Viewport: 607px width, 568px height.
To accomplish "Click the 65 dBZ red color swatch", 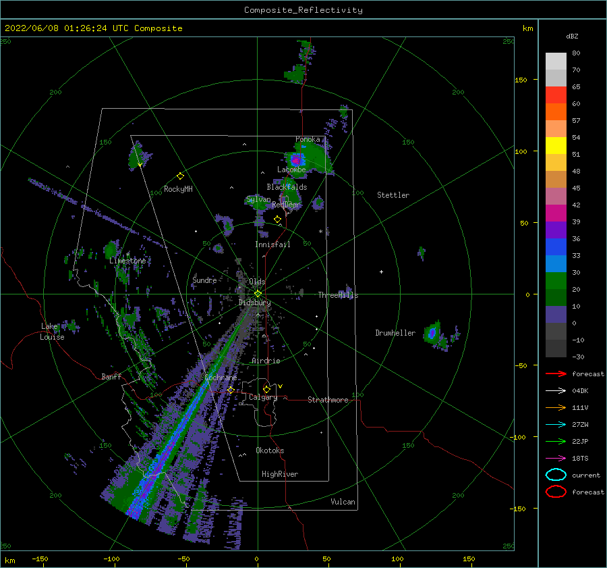I will click(x=556, y=95).
